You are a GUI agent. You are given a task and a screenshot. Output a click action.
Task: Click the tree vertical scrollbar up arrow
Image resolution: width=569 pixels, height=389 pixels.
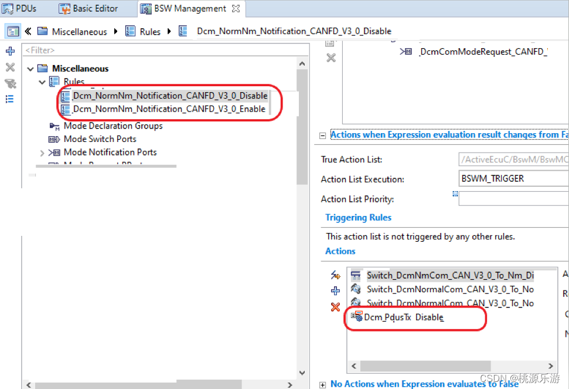(x=302, y=63)
